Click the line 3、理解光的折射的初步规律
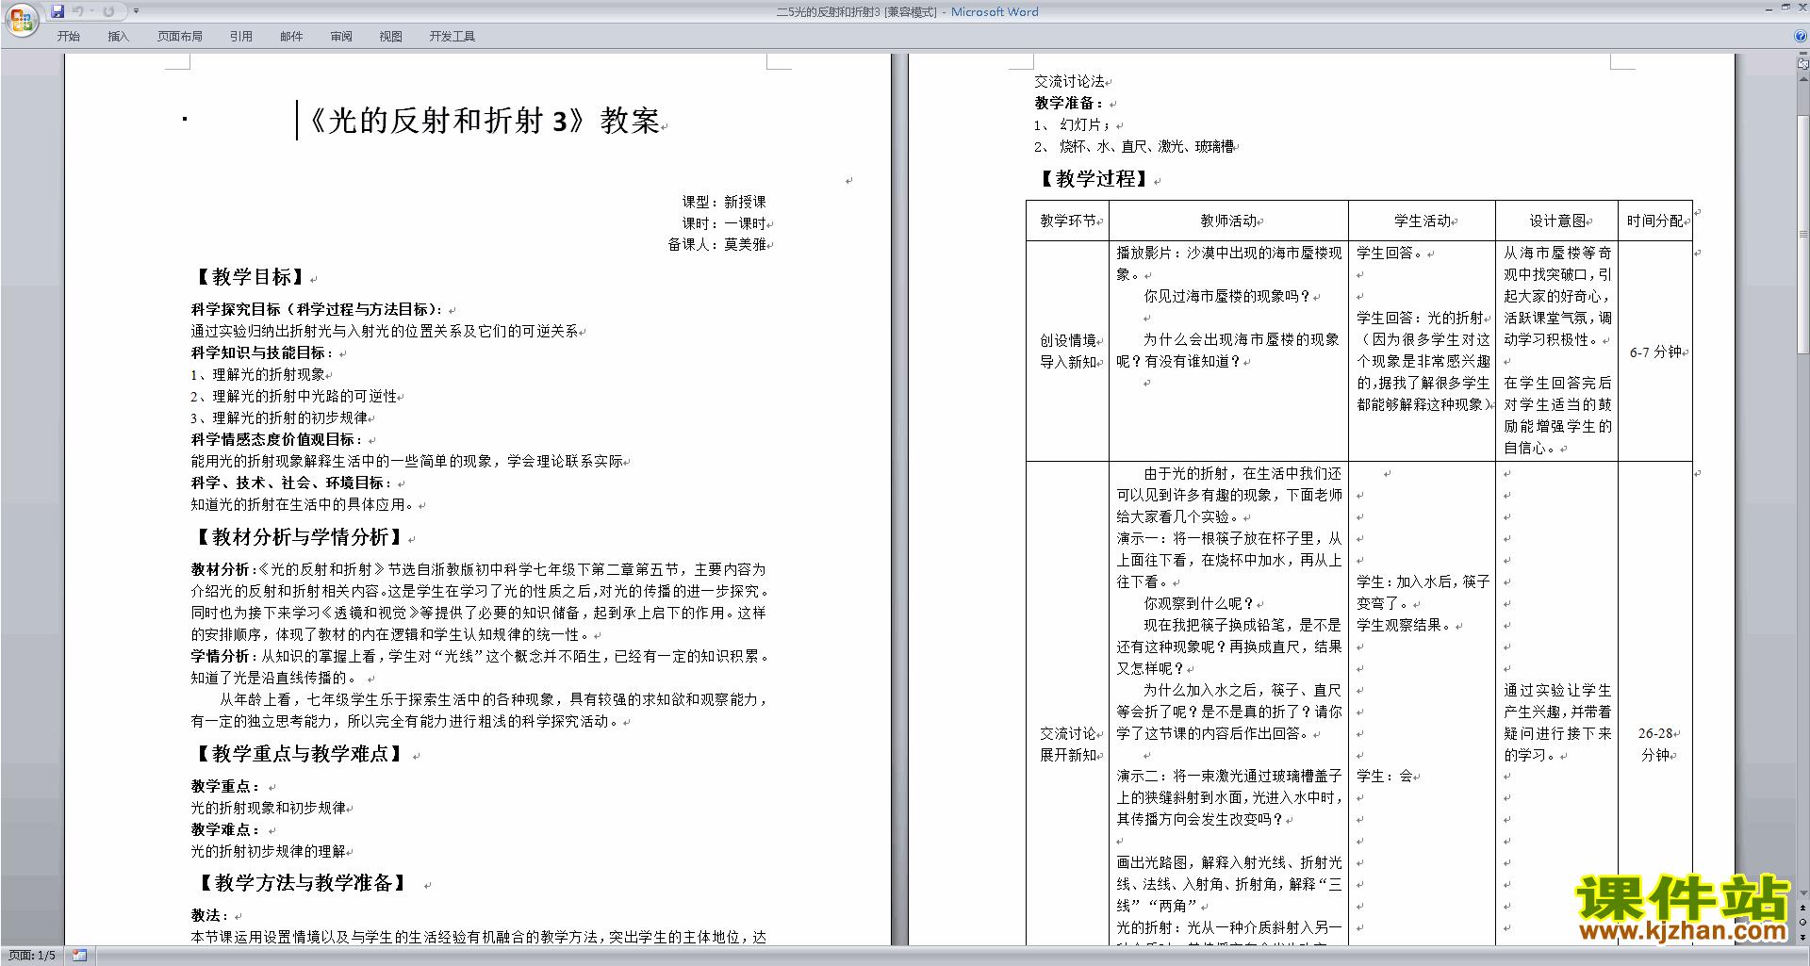Viewport: 1810px width, 966px height. (279, 418)
